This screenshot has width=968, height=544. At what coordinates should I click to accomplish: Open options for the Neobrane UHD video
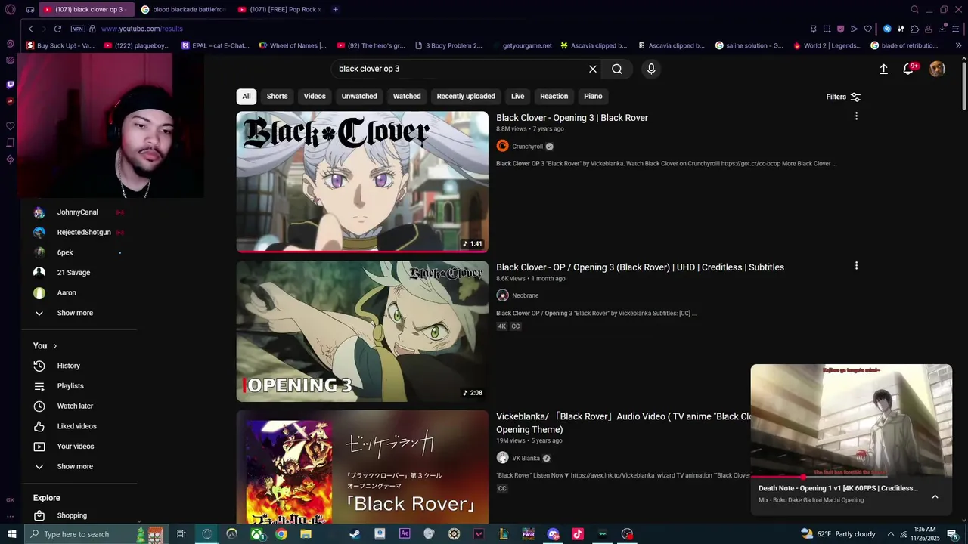pyautogui.click(x=856, y=266)
